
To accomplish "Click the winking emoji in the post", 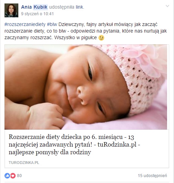I will click(101, 38).
